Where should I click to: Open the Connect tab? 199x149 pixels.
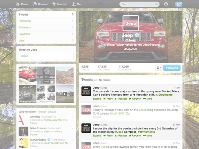click(x=40, y=4)
